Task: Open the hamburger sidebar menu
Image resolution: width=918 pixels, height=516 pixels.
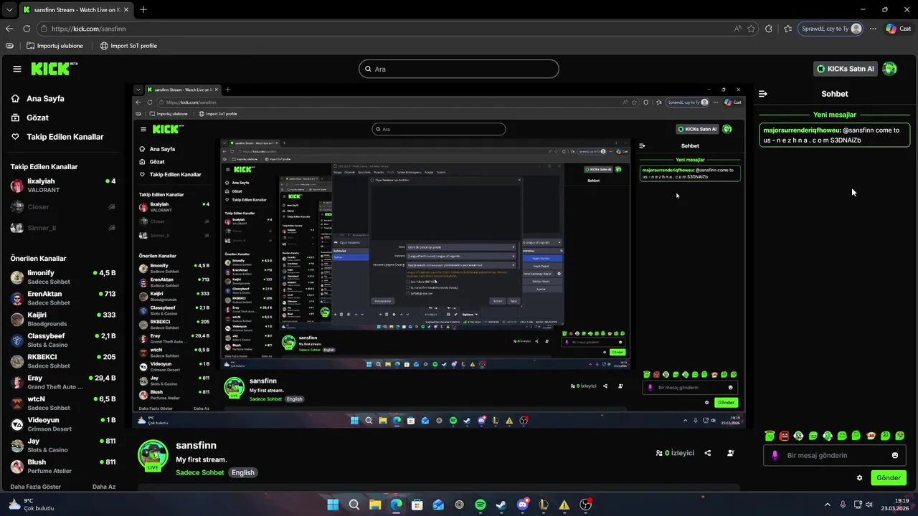Action: (17, 69)
